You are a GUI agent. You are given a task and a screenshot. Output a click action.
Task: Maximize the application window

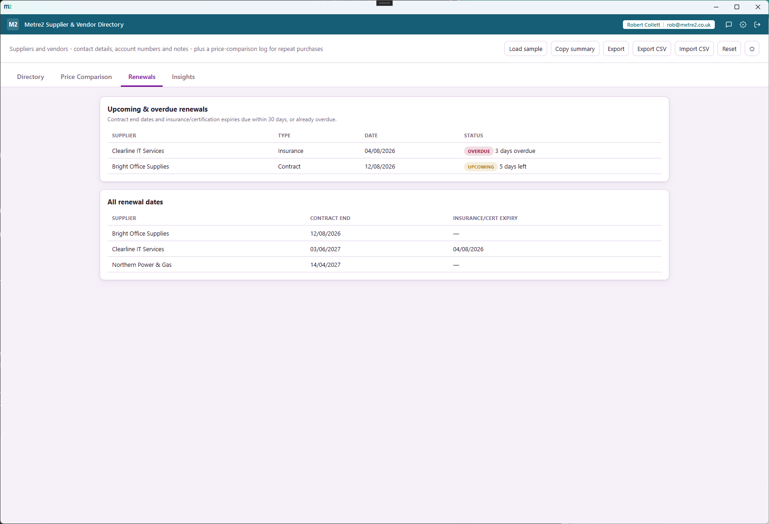point(737,7)
